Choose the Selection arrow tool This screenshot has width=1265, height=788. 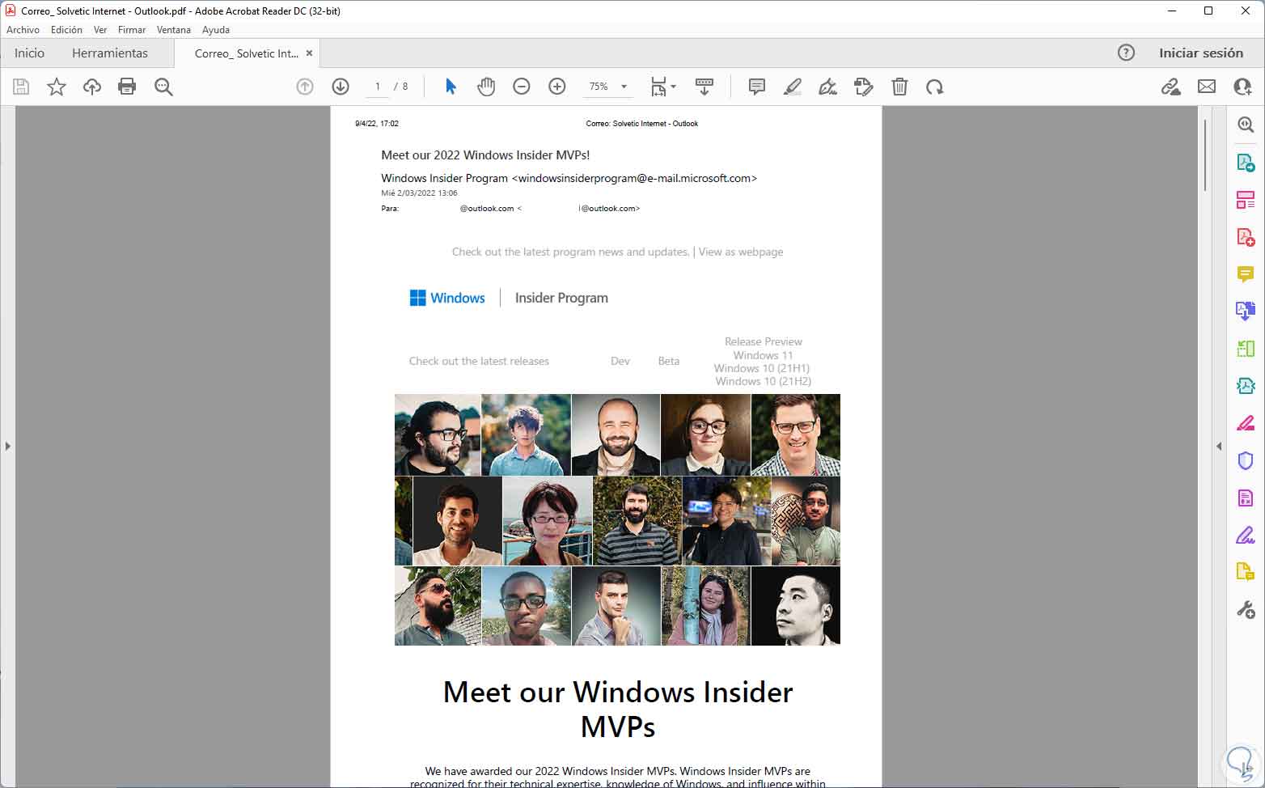tap(451, 87)
